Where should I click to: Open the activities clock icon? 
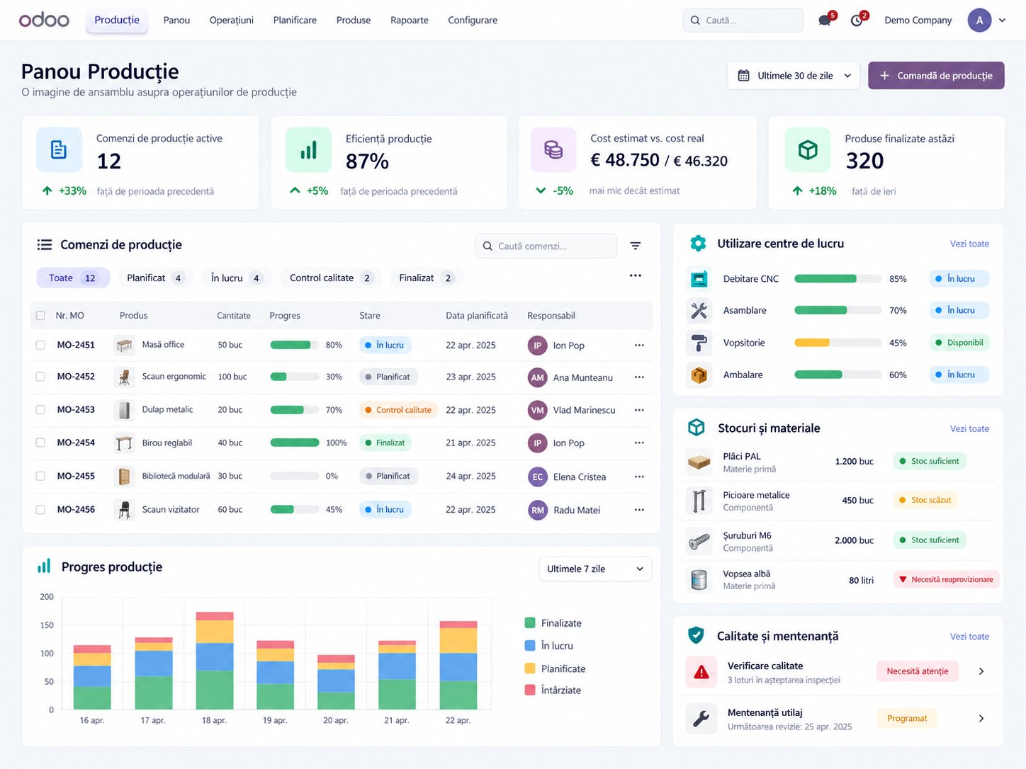click(857, 21)
